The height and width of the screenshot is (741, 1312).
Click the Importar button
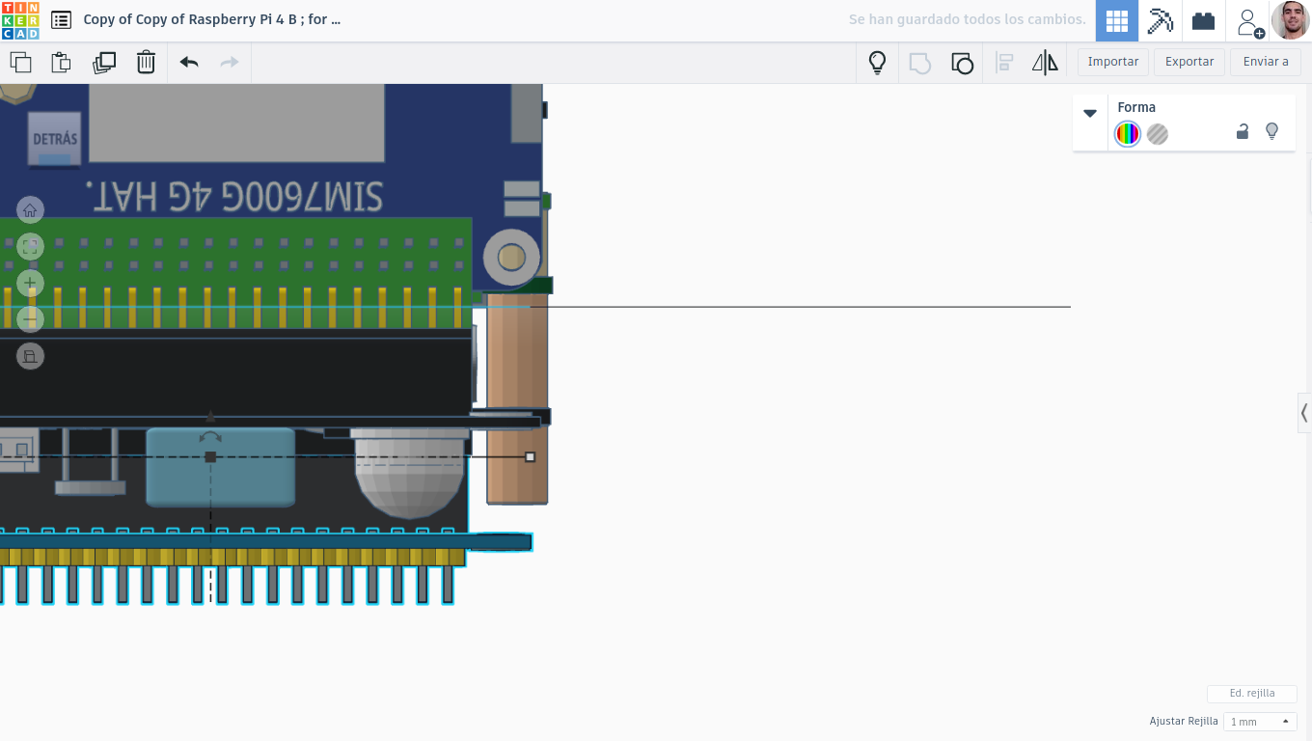(1113, 62)
